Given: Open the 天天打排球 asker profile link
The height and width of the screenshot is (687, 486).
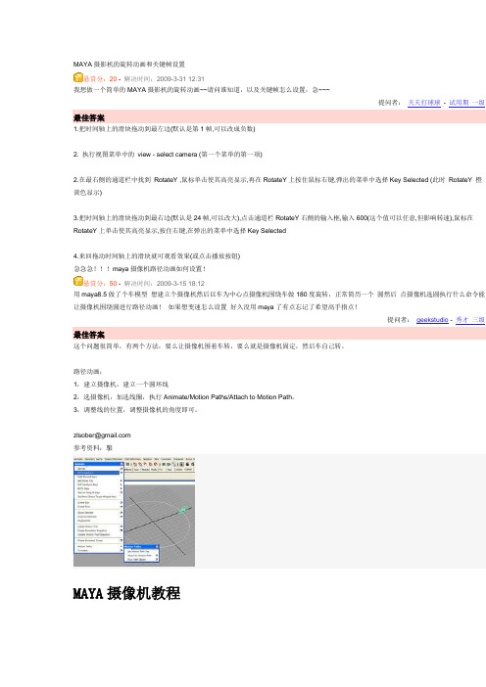Looking at the screenshot, I should click(423, 103).
